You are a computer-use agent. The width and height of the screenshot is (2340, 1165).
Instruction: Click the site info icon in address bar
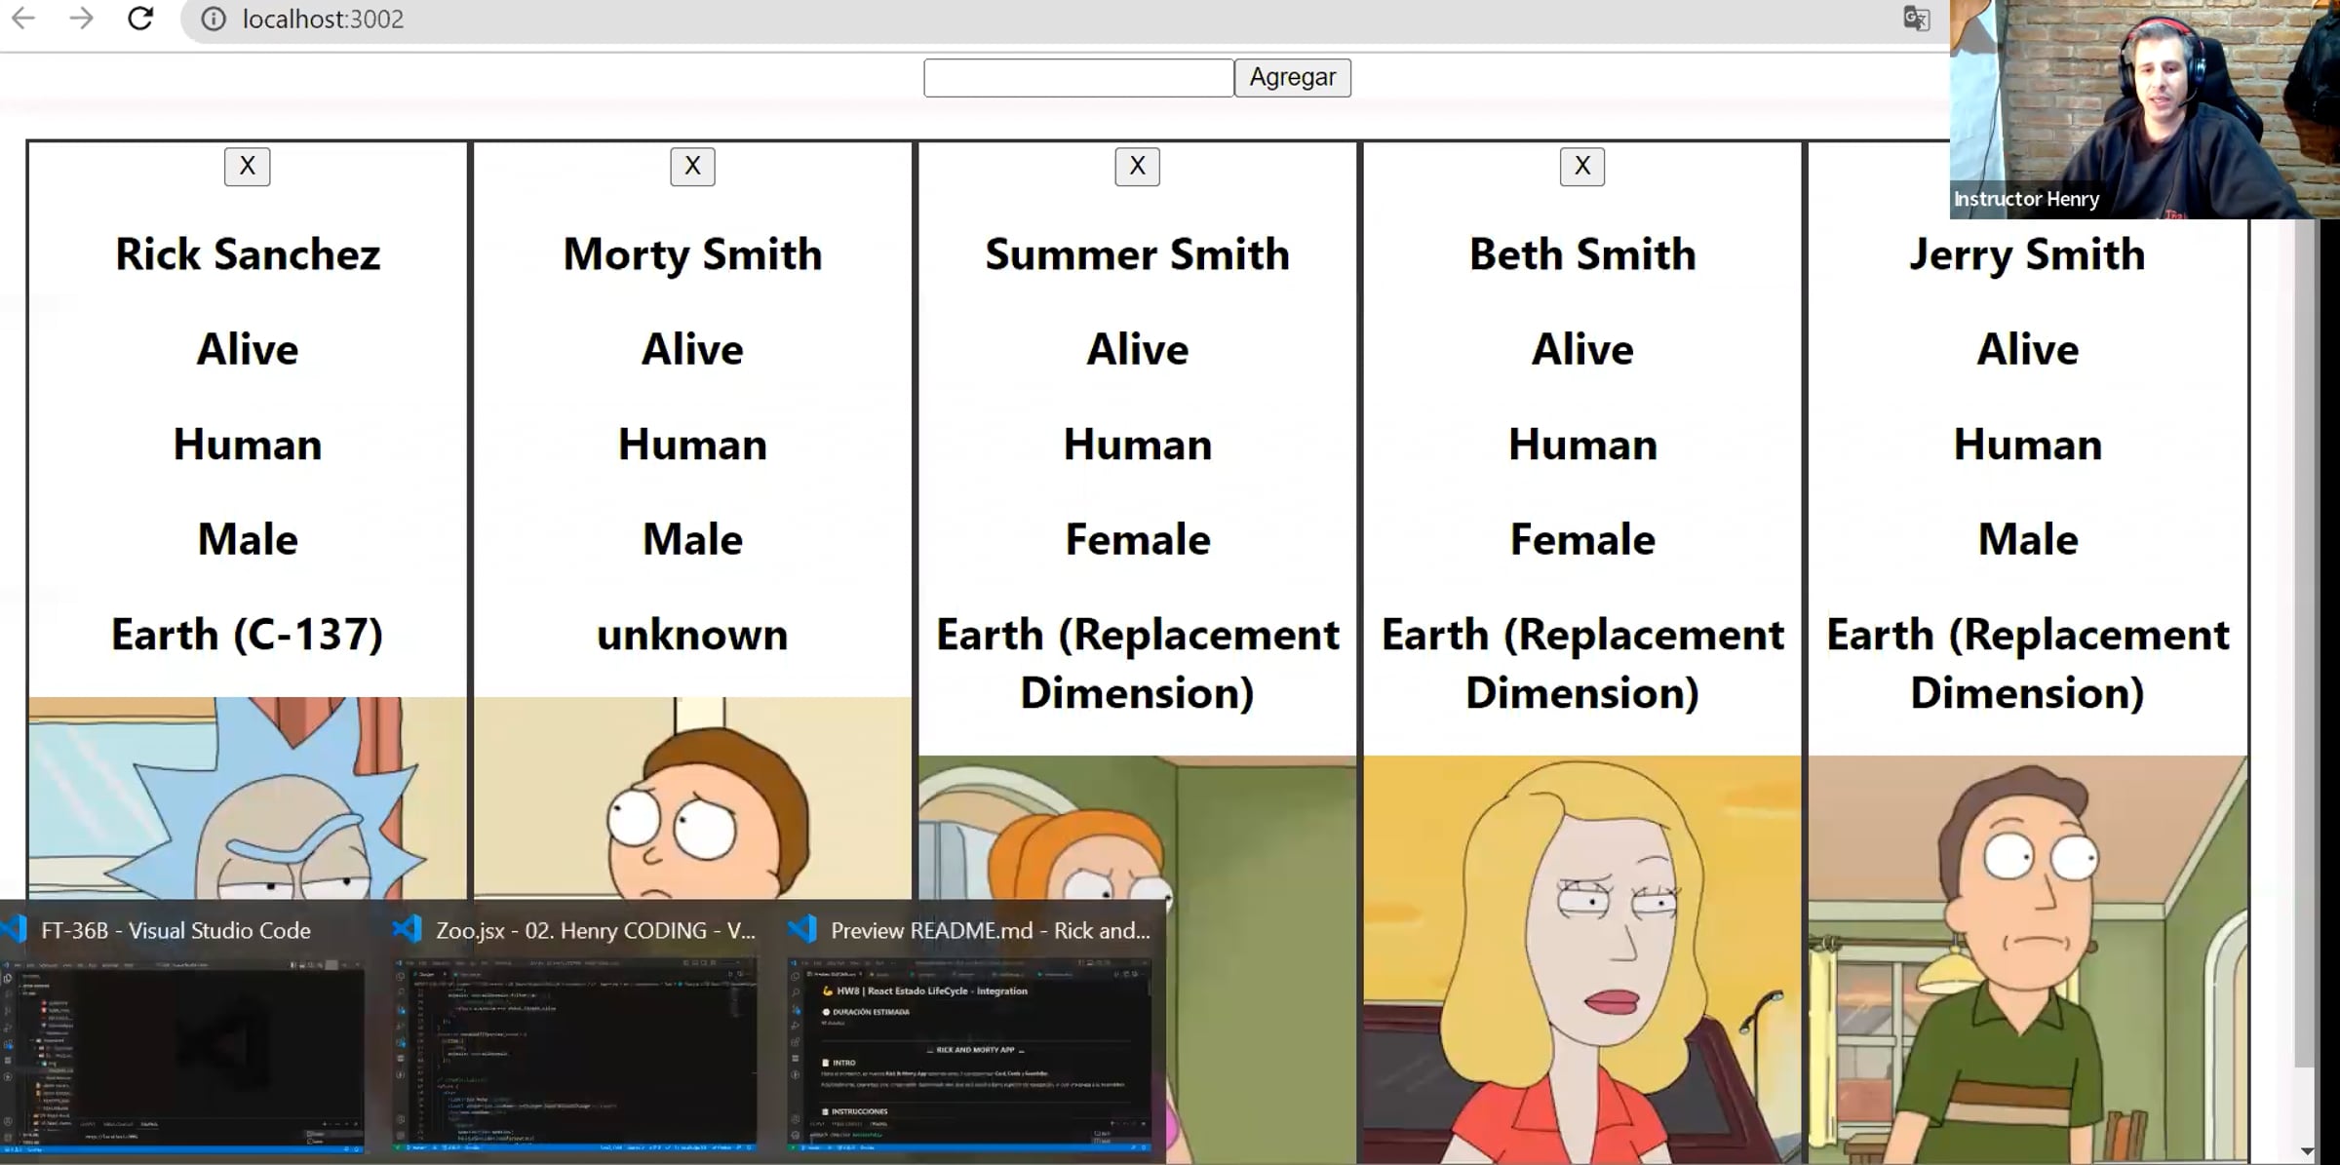tap(214, 19)
